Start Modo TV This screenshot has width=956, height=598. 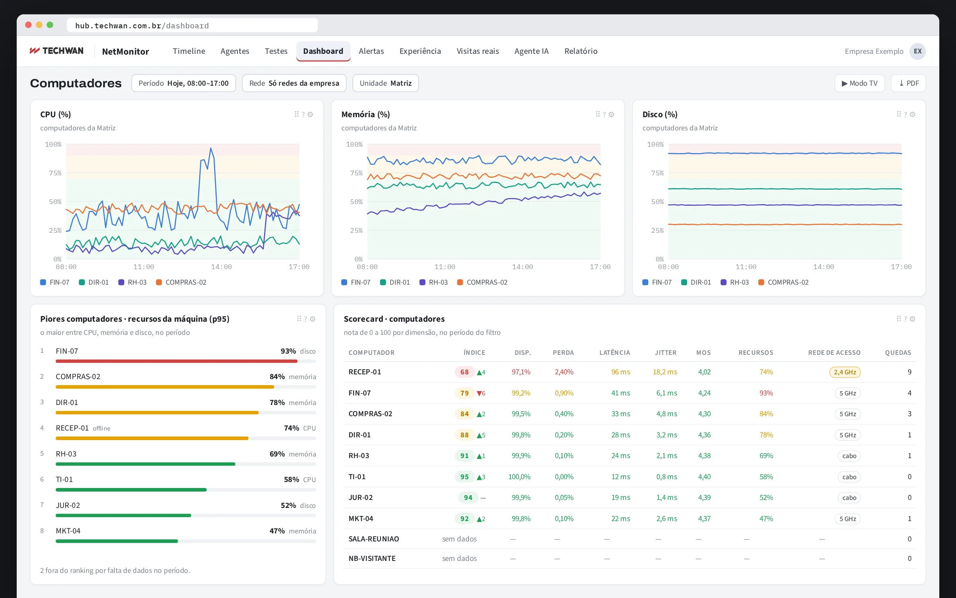pyautogui.click(x=860, y=83)
